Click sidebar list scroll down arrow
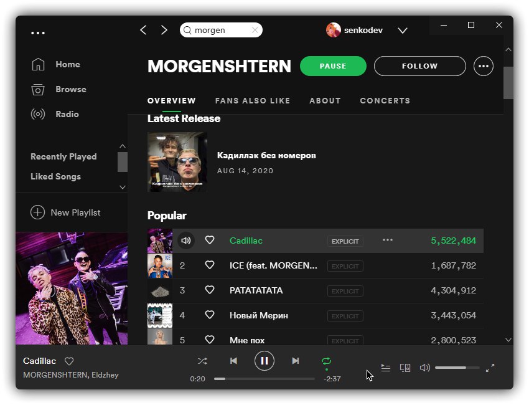This screenshot has width=529, height=405. (123, 187)
